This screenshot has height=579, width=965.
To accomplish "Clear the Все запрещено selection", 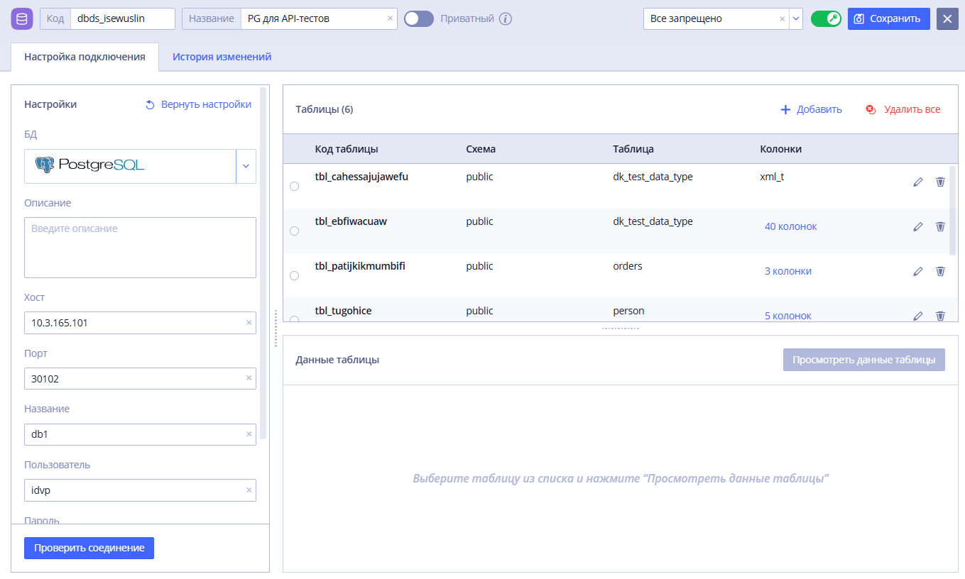I will 782,19.
